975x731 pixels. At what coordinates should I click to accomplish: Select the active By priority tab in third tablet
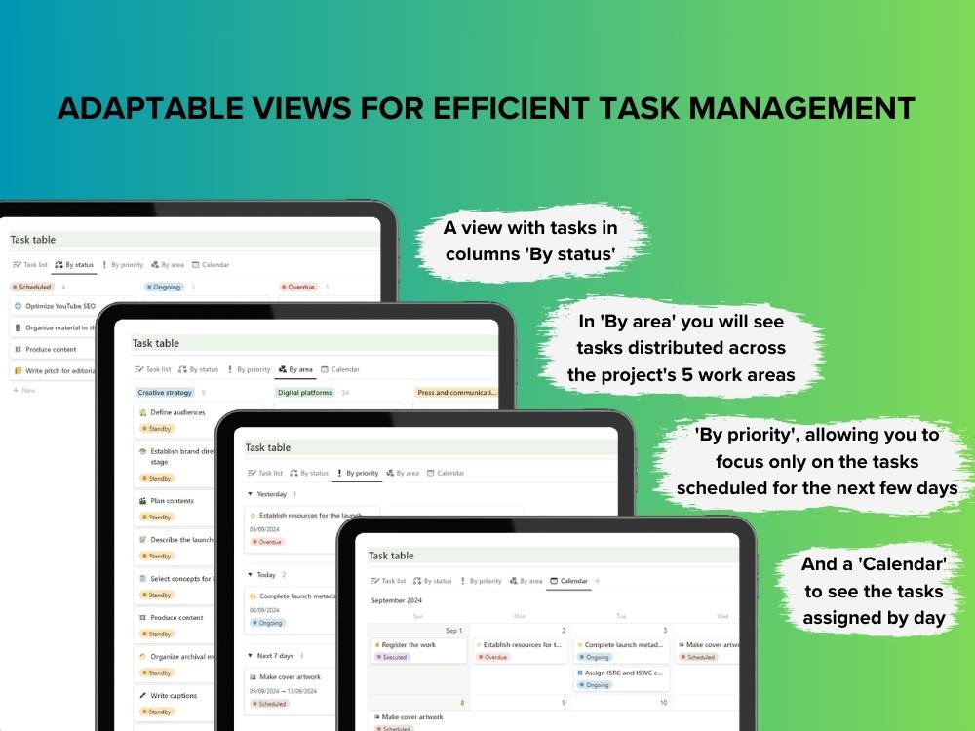pyautogui.click(x=358, y=473)
